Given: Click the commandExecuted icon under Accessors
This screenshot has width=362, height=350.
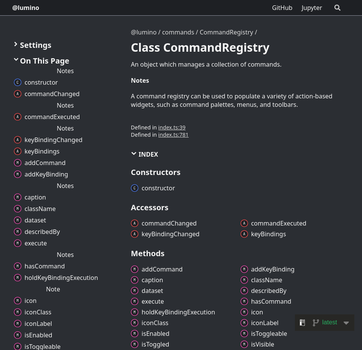Looking at the screenshot, I should click(x=244, y=223).
